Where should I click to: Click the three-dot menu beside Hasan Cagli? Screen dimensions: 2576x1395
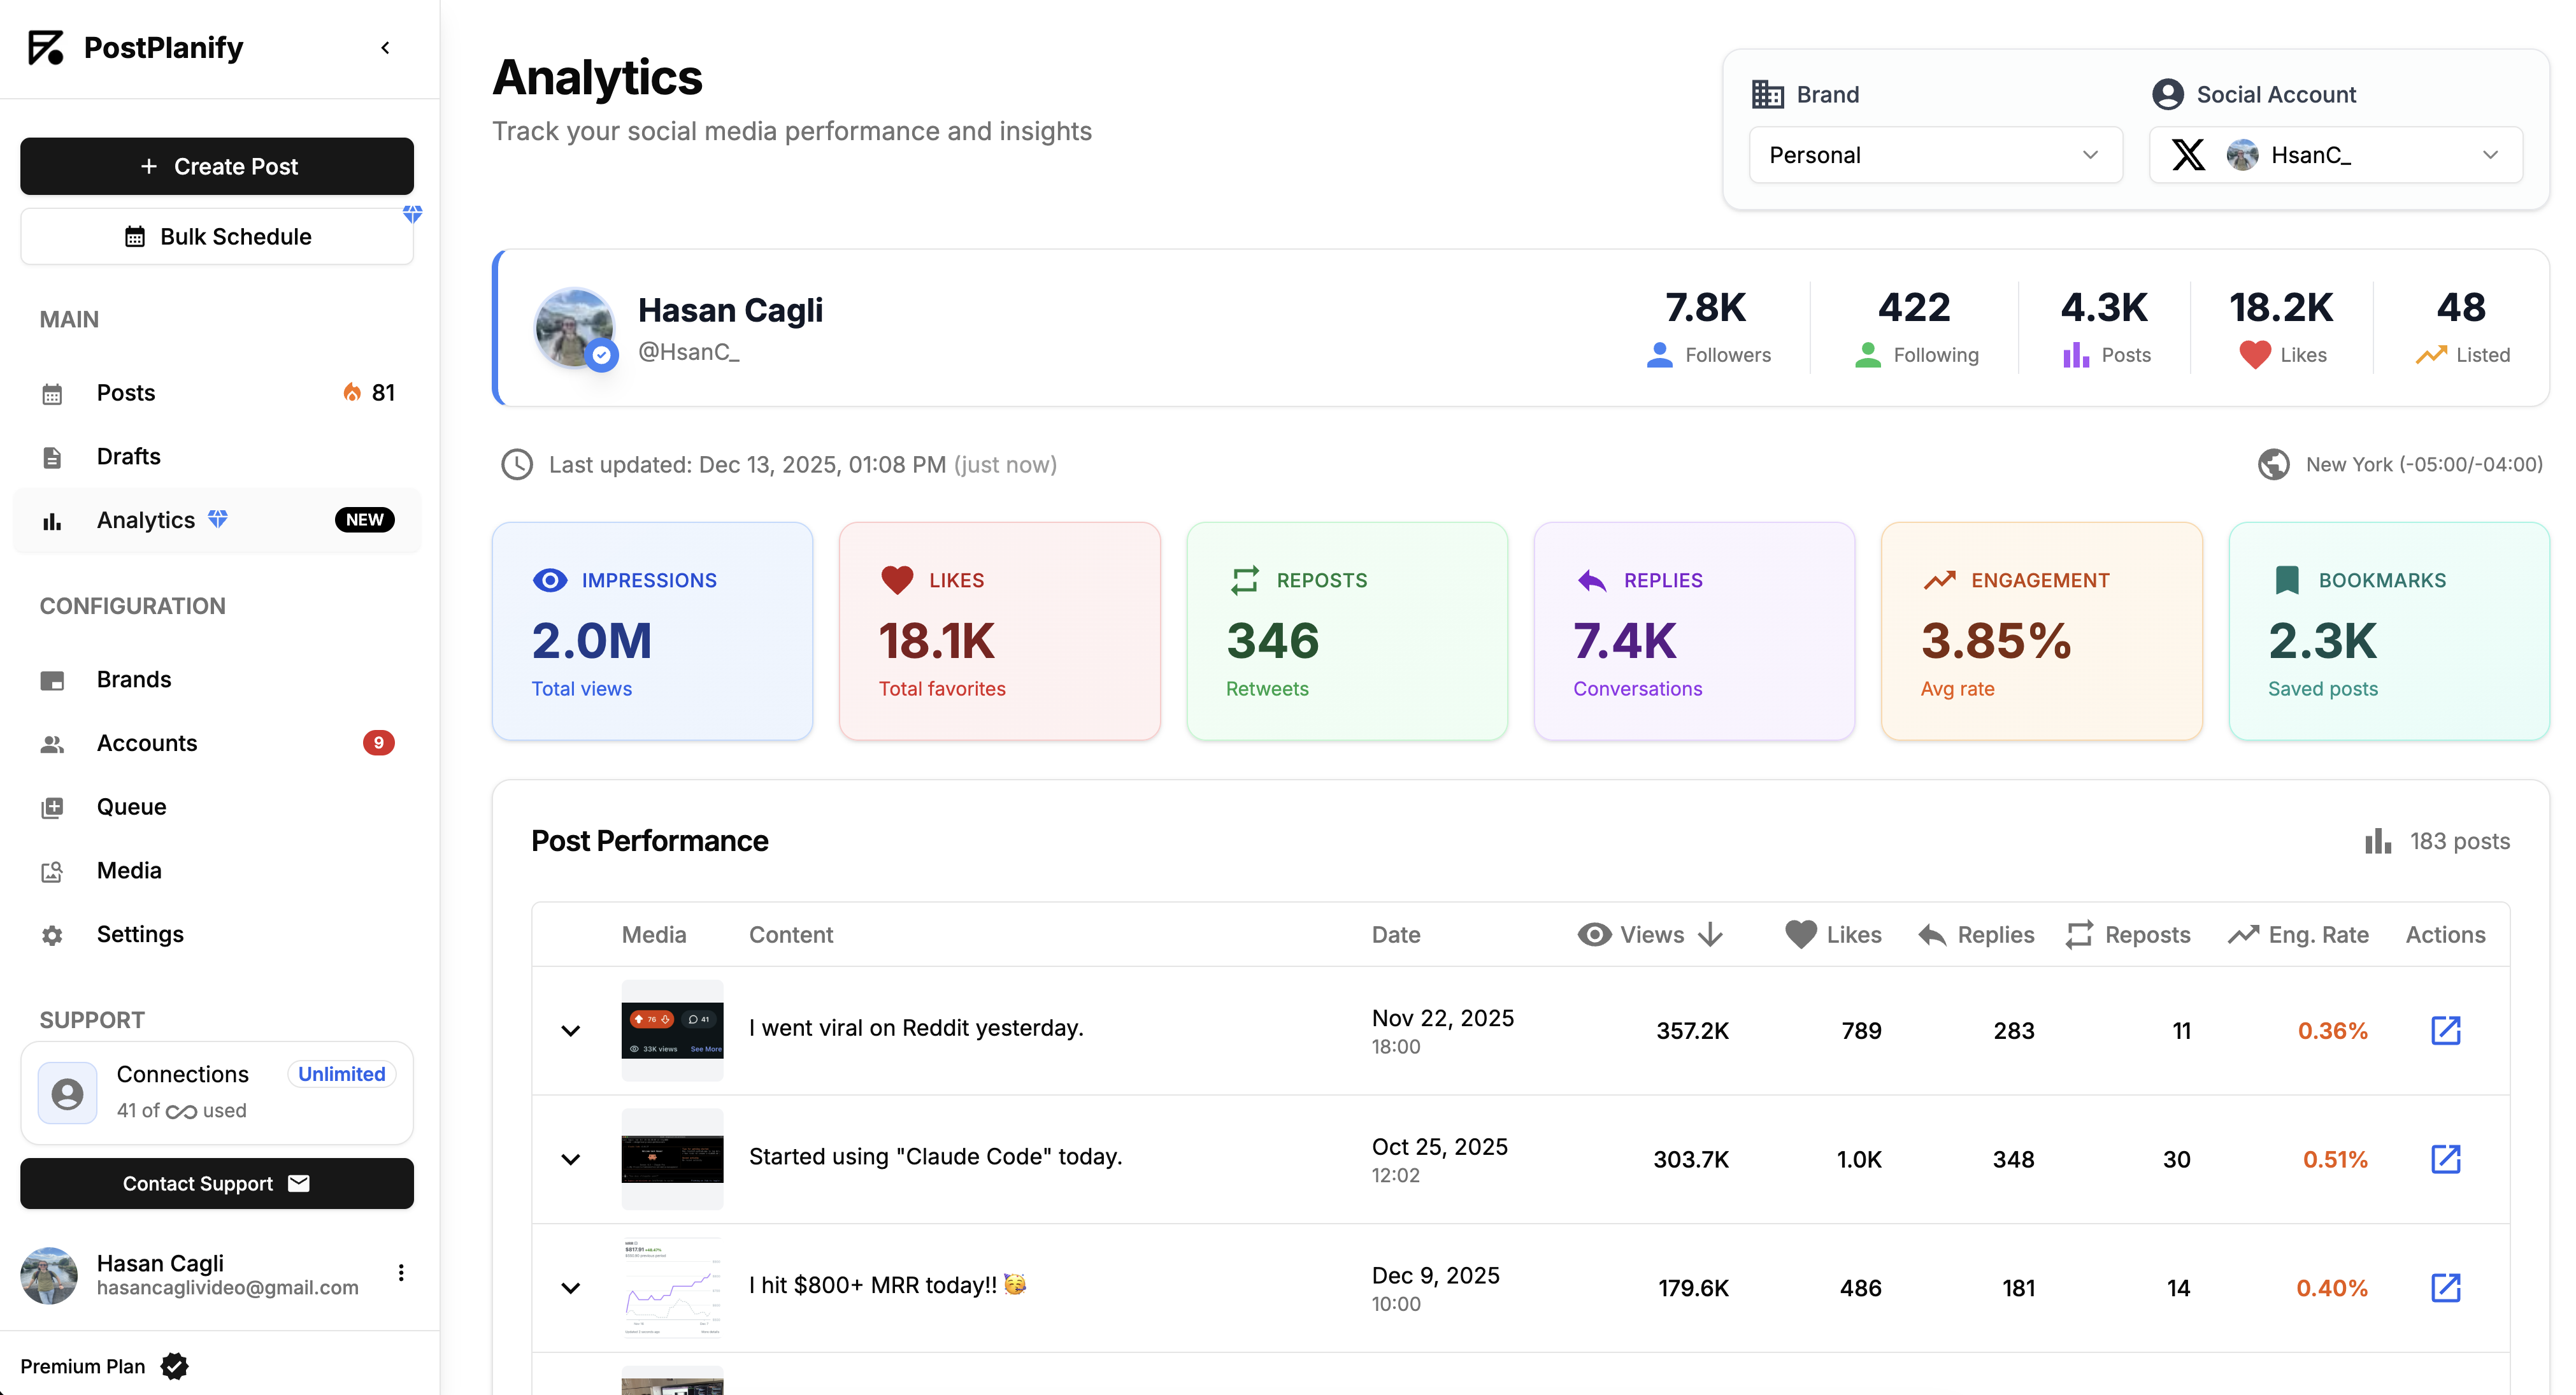401,1273
